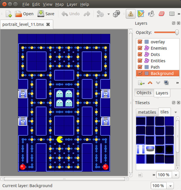181x190 pixels.
Task: Click the Random Mode dice icon
Action: tap(116, 14)
